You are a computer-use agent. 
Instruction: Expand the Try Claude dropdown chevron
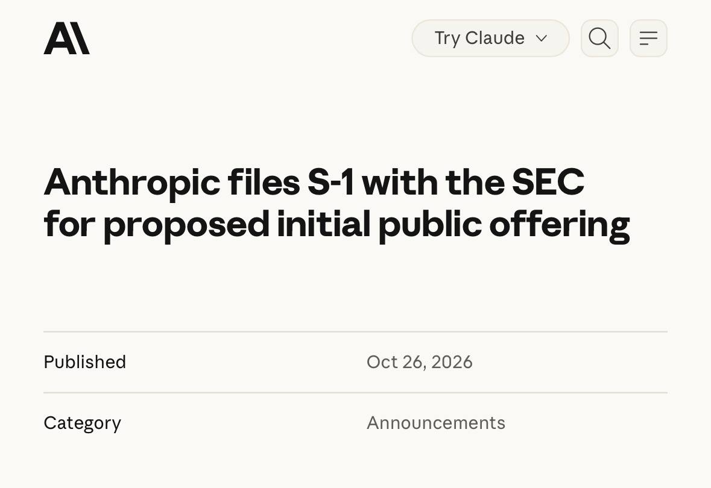(x=542, y=38)
